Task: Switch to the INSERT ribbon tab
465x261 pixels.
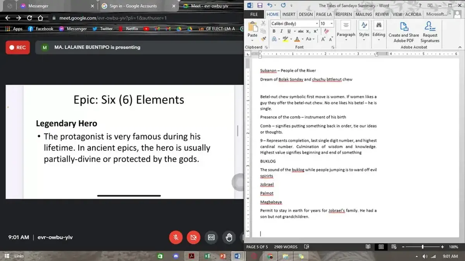Action: point(289,14)
